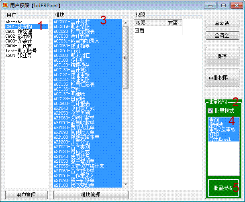Select module AST055-固定资产统计表
The height and width of the screenshot is (202, 245).
[x=79, y=166]
